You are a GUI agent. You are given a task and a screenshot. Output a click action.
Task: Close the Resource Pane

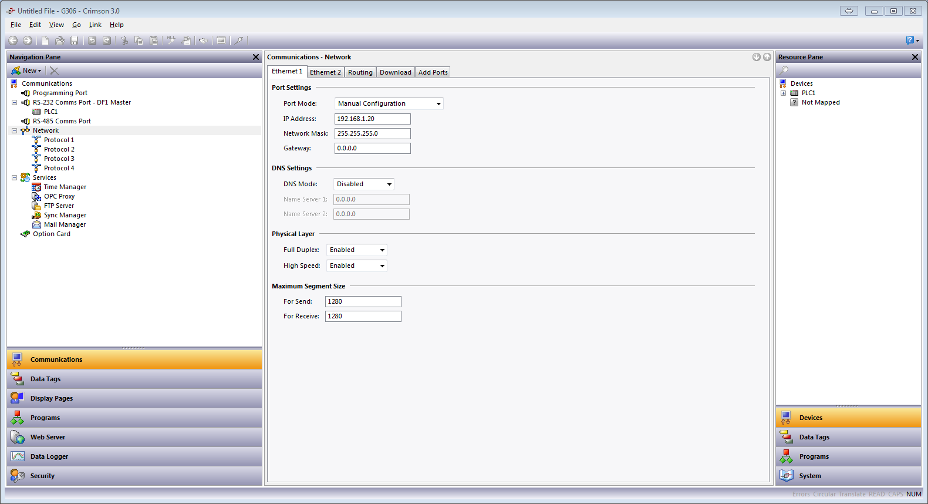(915, 57)
